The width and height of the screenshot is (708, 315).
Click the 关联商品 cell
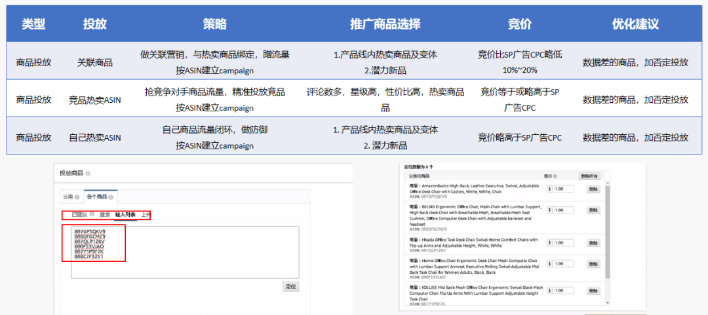coord(95,62)
